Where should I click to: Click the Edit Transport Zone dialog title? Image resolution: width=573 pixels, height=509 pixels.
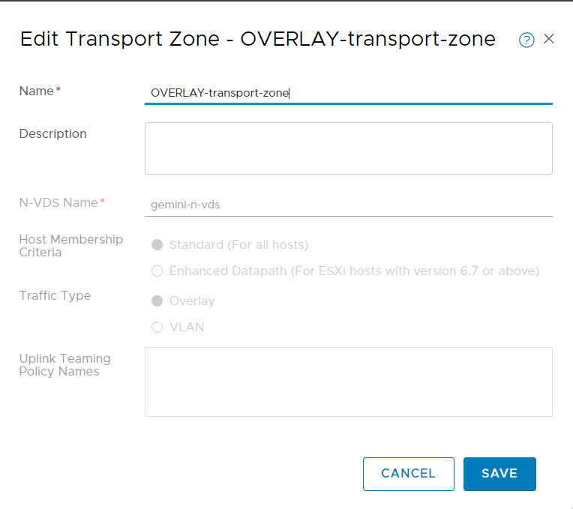point(257,40)
